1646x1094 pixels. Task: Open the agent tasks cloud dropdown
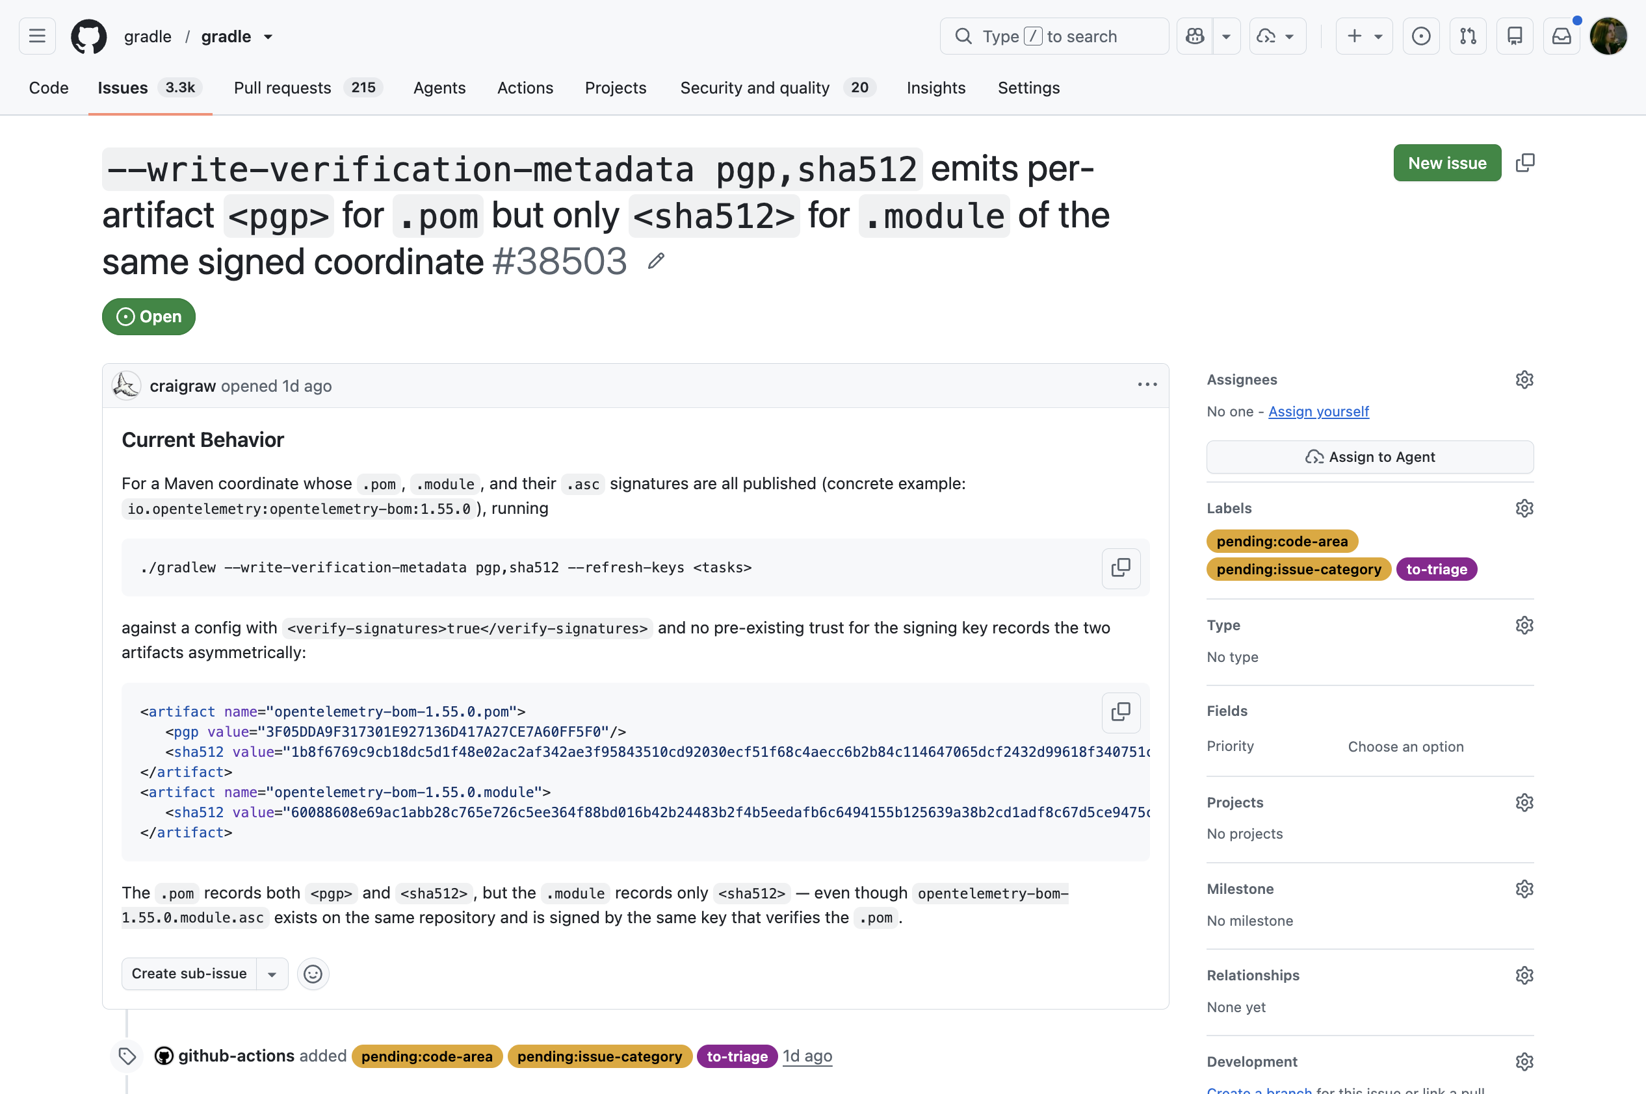1277,36
